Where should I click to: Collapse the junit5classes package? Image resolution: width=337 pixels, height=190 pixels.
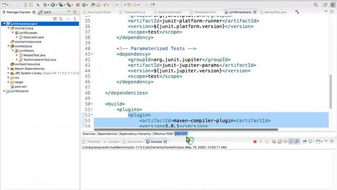click(x=13, y=33)
